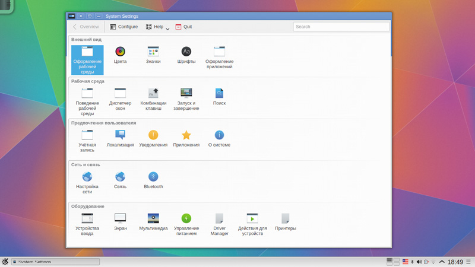Open the Значки icons settings
Image resolution: width=475 pixels, height=267 pixels.
coord(153,55)
